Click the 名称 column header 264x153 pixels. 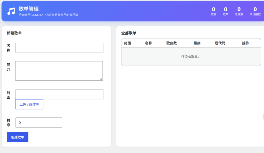(149, 43)
